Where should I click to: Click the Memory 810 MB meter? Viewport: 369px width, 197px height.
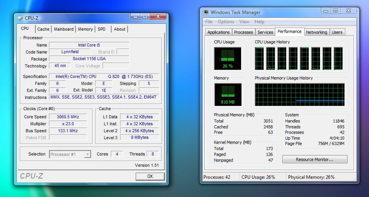[x=228, y=95]
